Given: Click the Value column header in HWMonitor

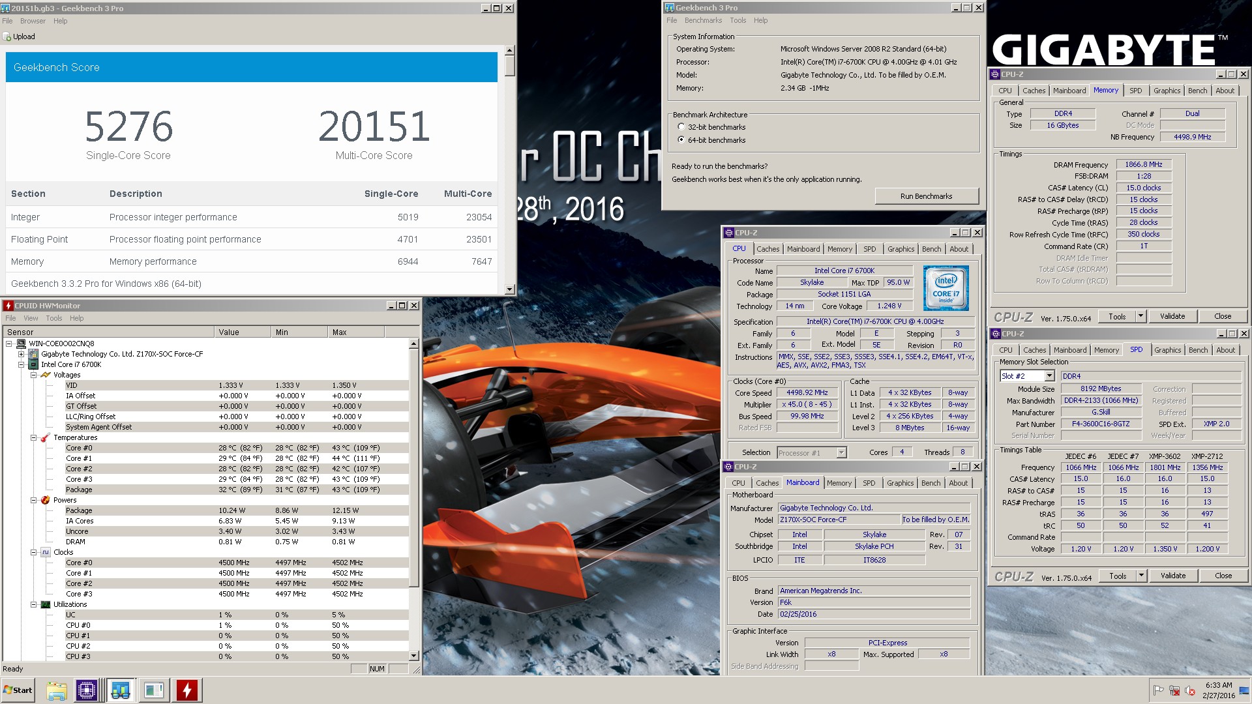Looking at the screenshot, I should (242, 332).
